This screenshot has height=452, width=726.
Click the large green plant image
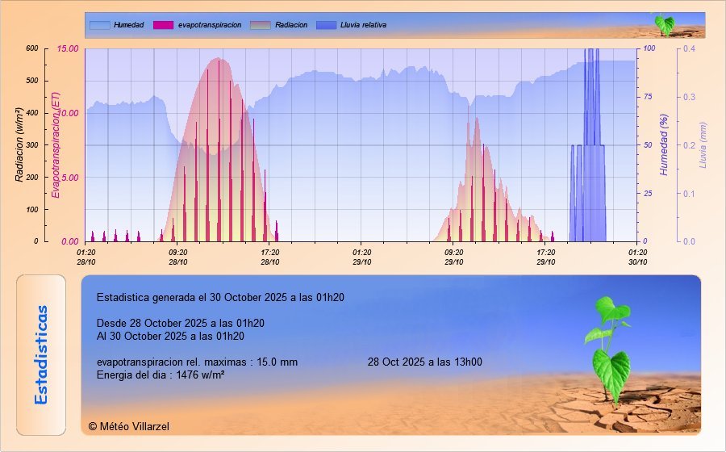pos(612,349)
